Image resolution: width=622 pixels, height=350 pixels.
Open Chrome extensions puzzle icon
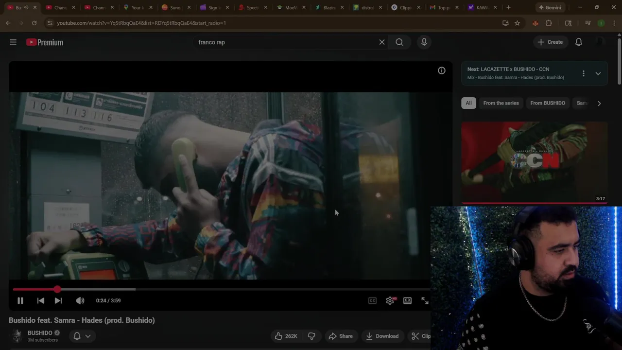549,23
